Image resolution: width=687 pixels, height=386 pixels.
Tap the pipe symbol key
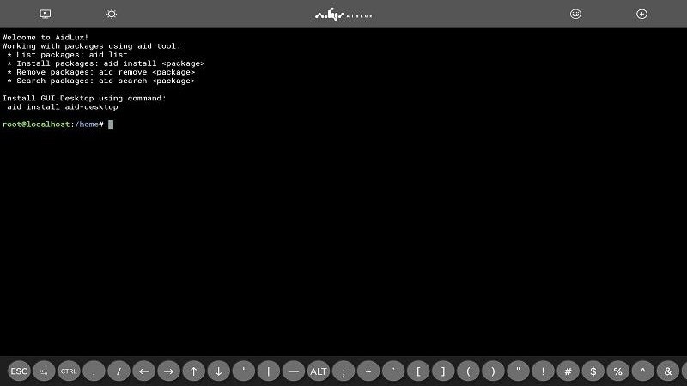click(269, 371)
